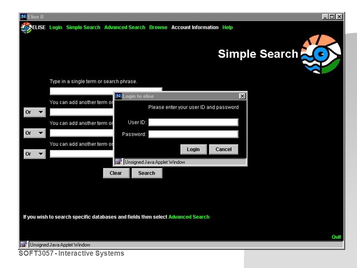This screenshot has width=357, height=268.
Task: Expand the second Or operator dropdown
Action: pyautogui.click(x=35, y=133)
